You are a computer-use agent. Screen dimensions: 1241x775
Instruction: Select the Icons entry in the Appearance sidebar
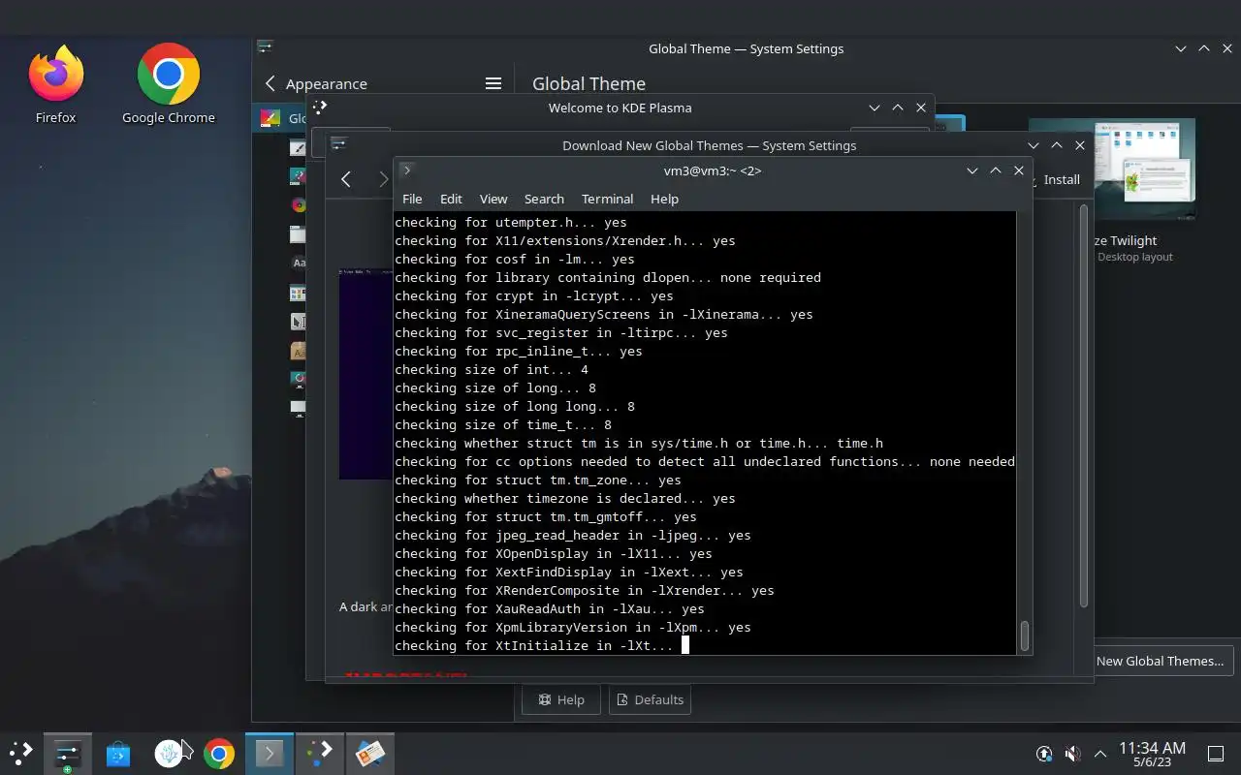(x=299, y=293)
